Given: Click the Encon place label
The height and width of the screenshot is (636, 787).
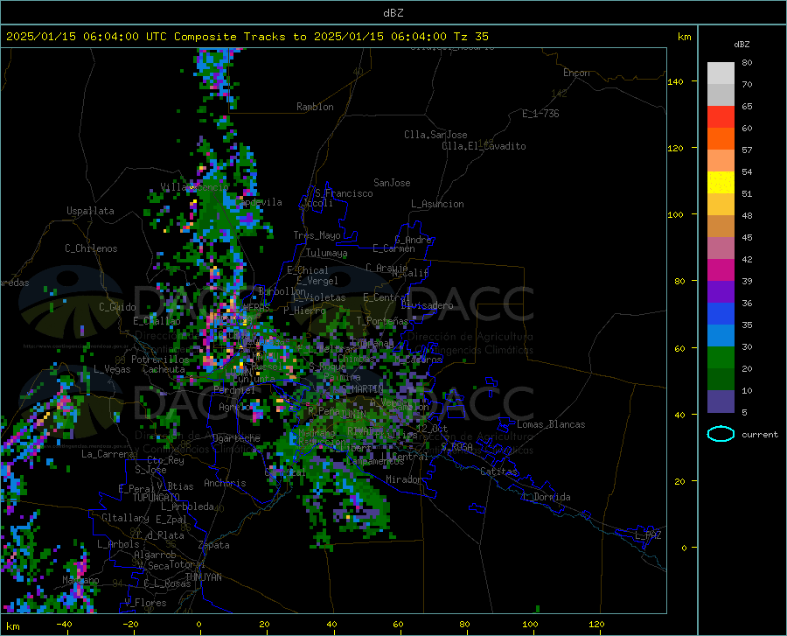Looking at the screenshot, I should coord(576,73).
